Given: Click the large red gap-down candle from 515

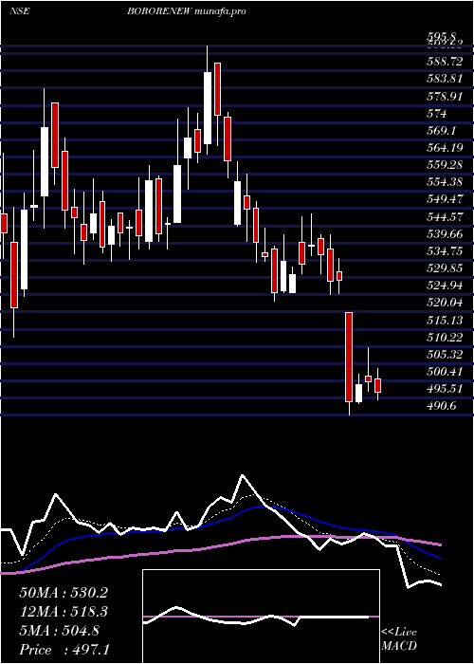Looking at the screenshot, I should click(349, 357).
